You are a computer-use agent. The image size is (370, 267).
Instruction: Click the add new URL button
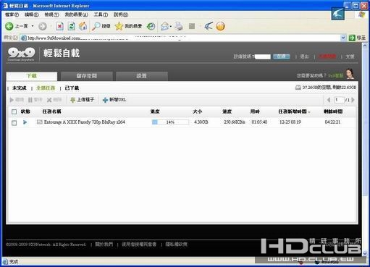[114, 100]
